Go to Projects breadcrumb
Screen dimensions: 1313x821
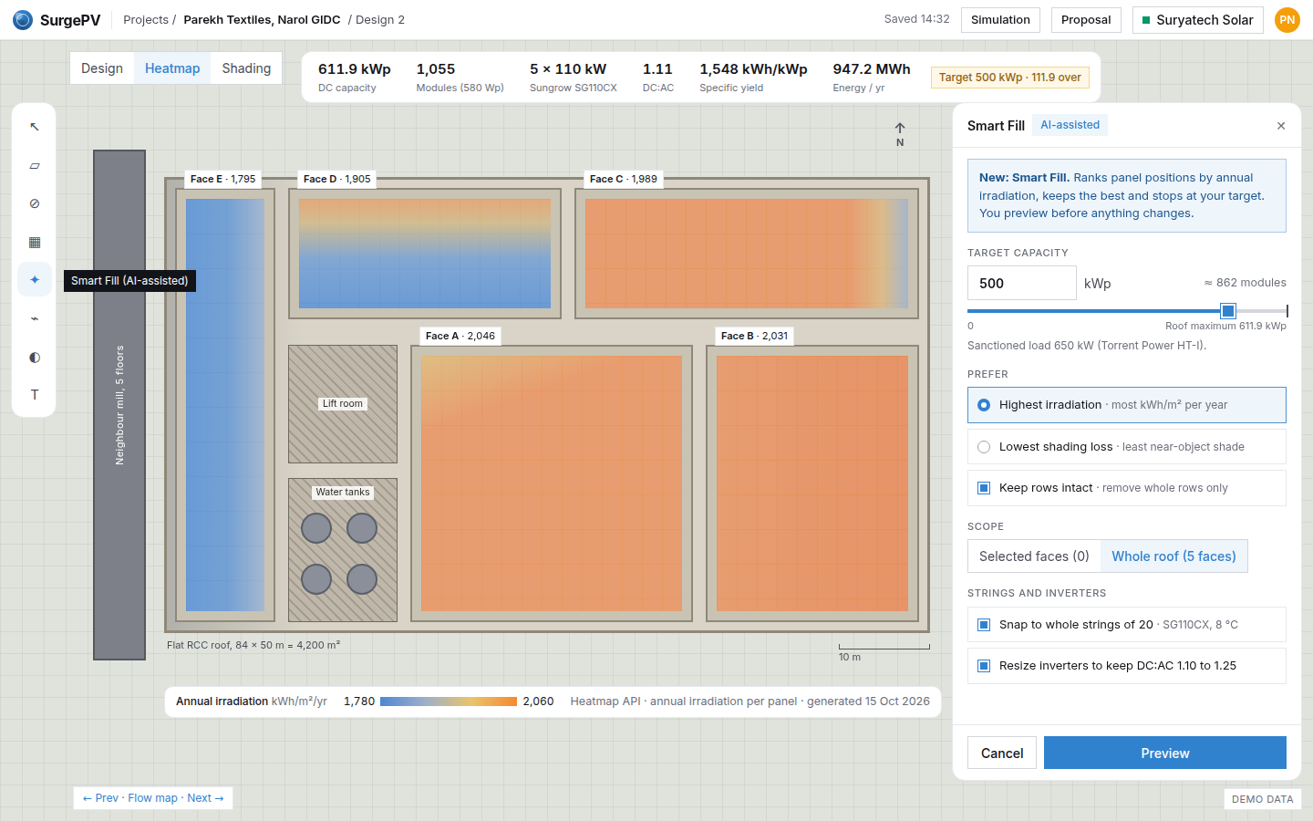tap(146, 20)
